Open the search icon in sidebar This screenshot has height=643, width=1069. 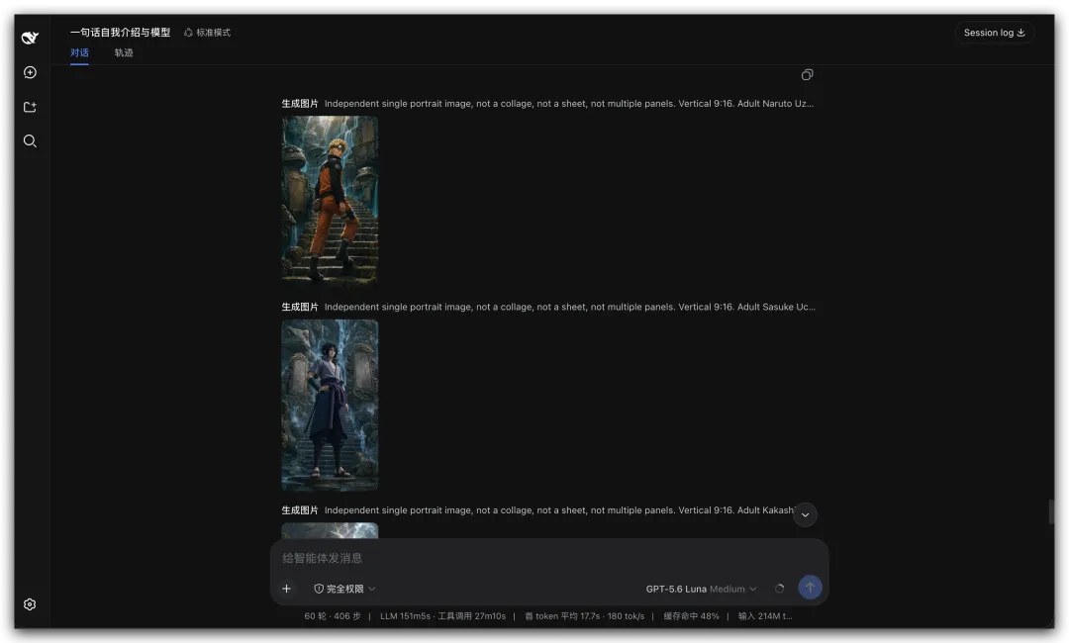[x=30, y=141]
